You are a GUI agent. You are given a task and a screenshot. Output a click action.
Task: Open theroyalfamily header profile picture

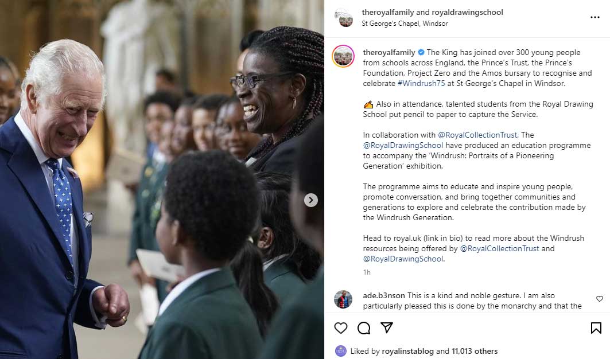(x=344, y=18)
